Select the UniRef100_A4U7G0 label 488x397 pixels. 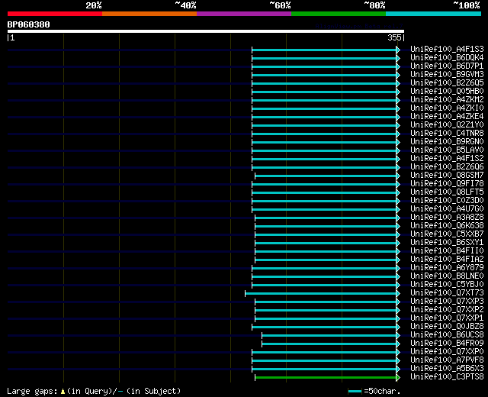click(447, 209)
